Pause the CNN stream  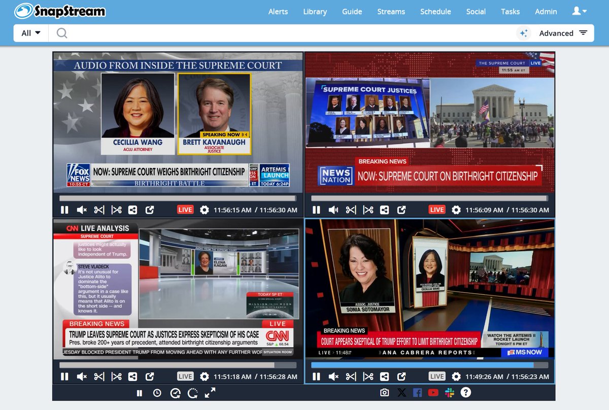[x=64, y=377]
